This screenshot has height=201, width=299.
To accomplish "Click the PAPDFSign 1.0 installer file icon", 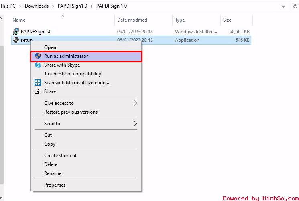I will pos(16,31).
